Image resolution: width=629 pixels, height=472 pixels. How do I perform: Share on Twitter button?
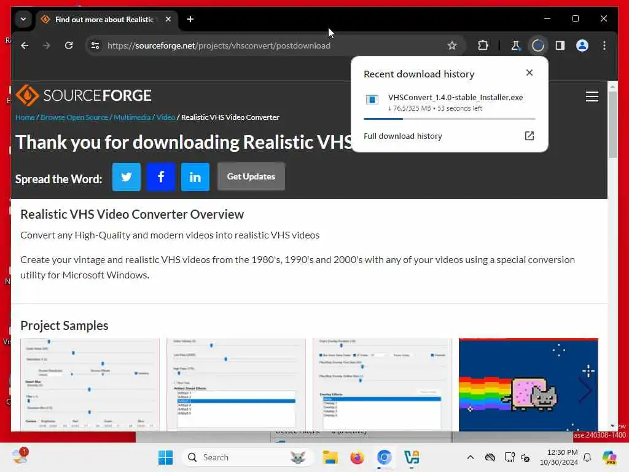[127, 176]
